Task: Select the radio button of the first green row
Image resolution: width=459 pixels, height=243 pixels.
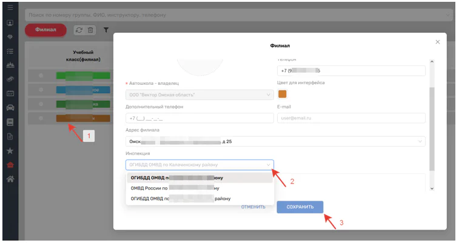Action: tap(41, 75)
